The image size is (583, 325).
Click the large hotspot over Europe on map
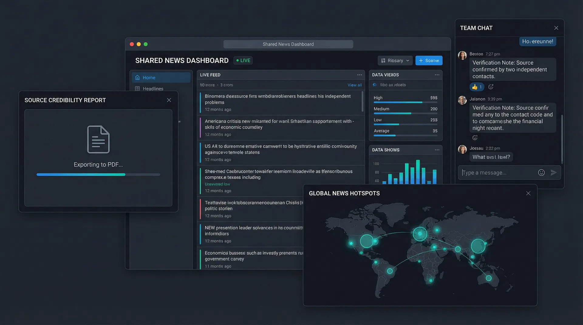420,234
